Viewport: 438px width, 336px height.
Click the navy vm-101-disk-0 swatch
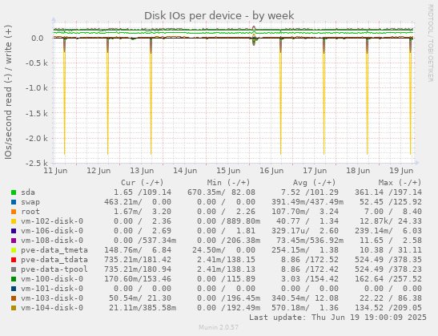point(14,289)
